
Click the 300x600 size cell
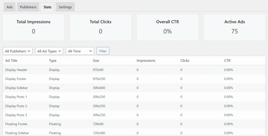tap(99, 88)
